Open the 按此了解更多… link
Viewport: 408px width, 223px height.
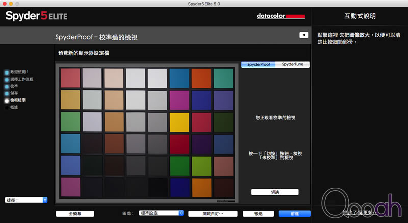point(360,213)
